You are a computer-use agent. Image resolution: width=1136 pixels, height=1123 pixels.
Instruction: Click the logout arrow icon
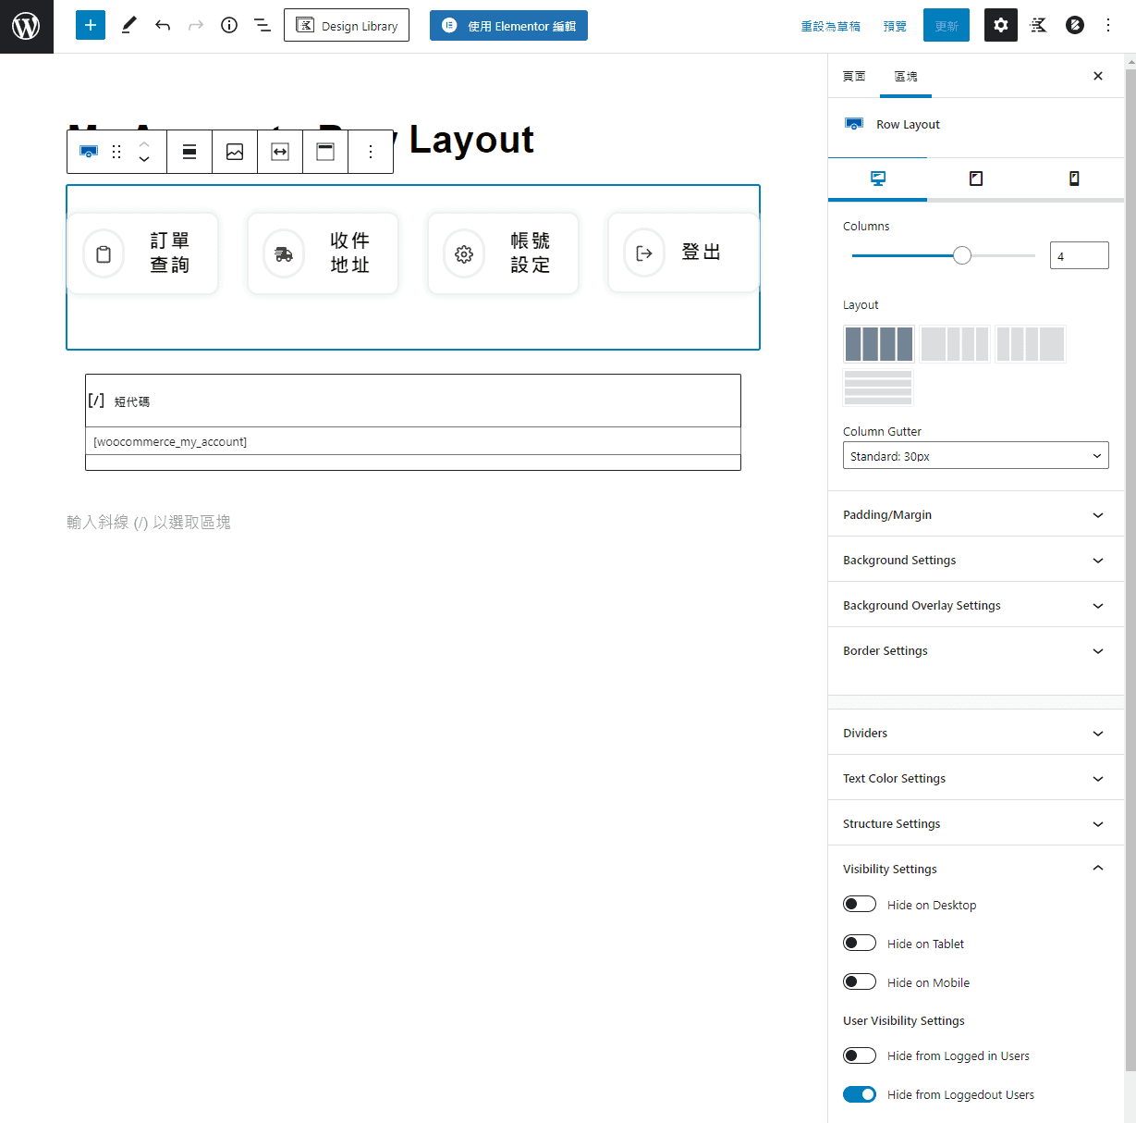point(644,253)
